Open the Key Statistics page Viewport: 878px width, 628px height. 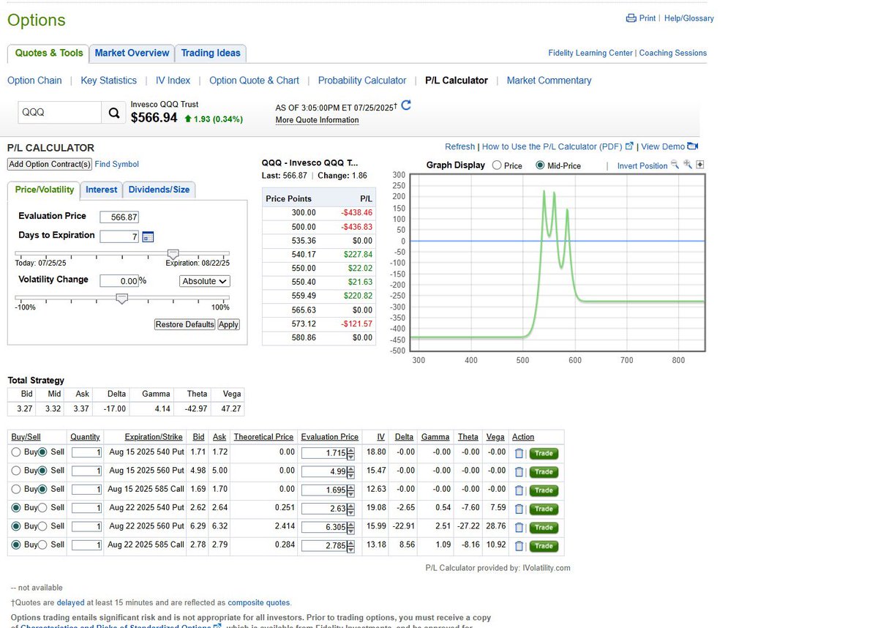click(x=108, y=81)
